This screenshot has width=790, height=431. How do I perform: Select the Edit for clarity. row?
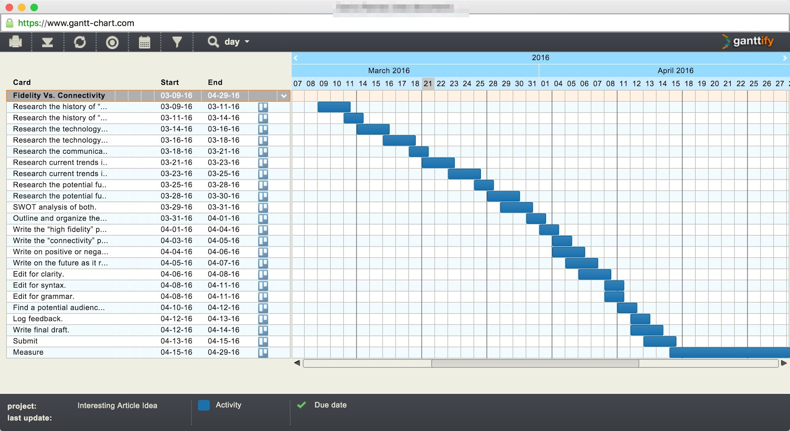tap(148, 274)
